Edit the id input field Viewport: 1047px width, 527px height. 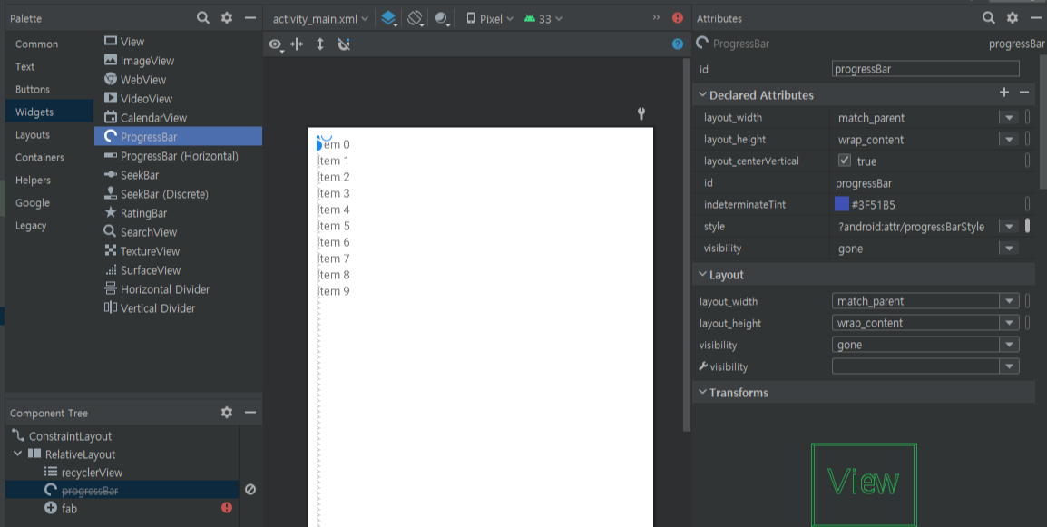pos(925,69)
